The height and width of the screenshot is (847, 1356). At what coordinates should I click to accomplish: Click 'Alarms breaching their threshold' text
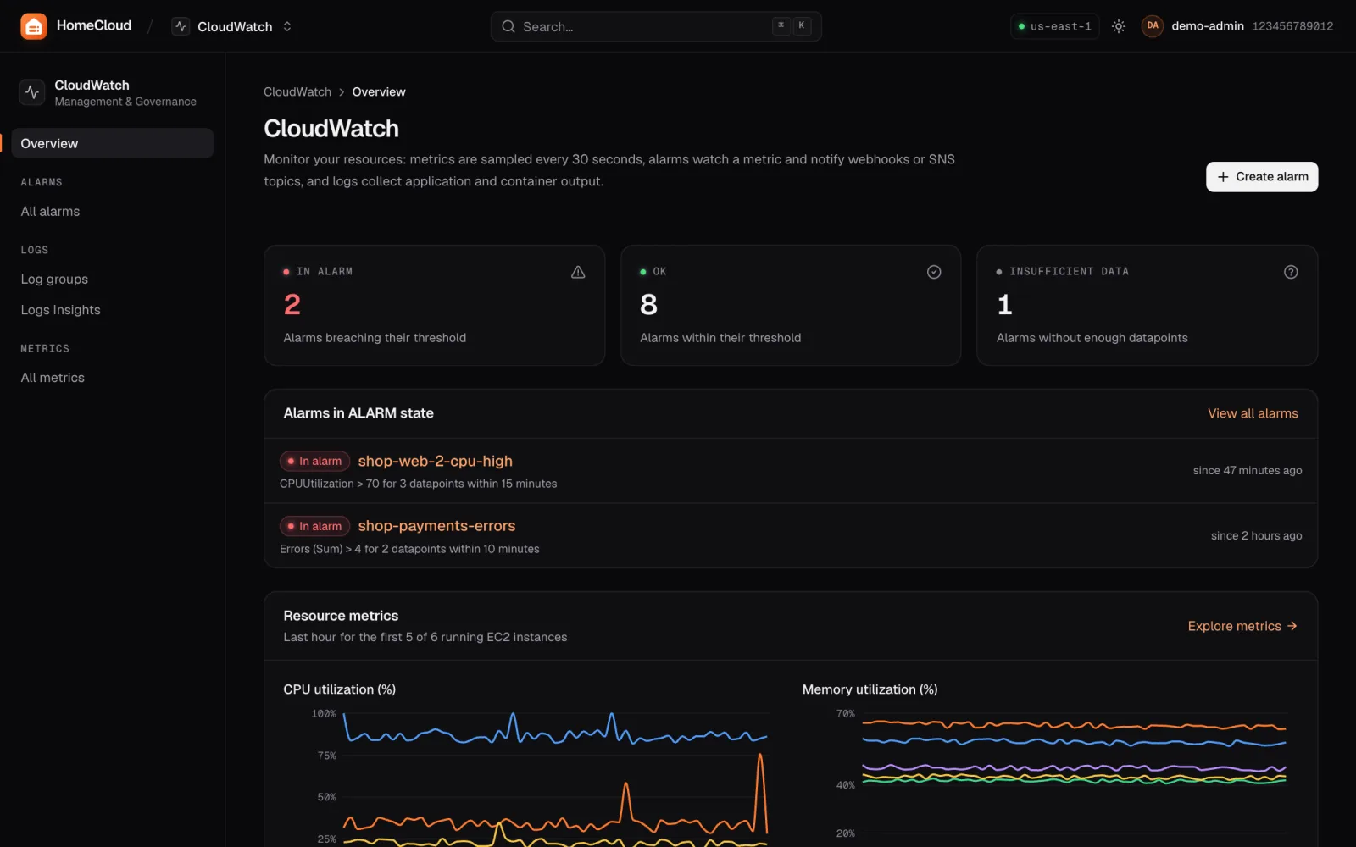pos(375,338)
